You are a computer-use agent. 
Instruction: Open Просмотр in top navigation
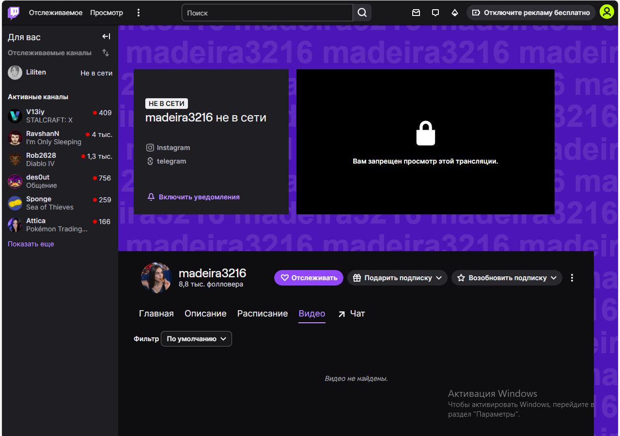click(x=107, y=13)
